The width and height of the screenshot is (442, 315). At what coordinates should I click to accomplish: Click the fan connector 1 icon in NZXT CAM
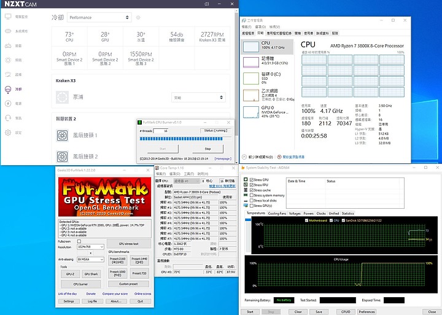click(x=62, y=136)
